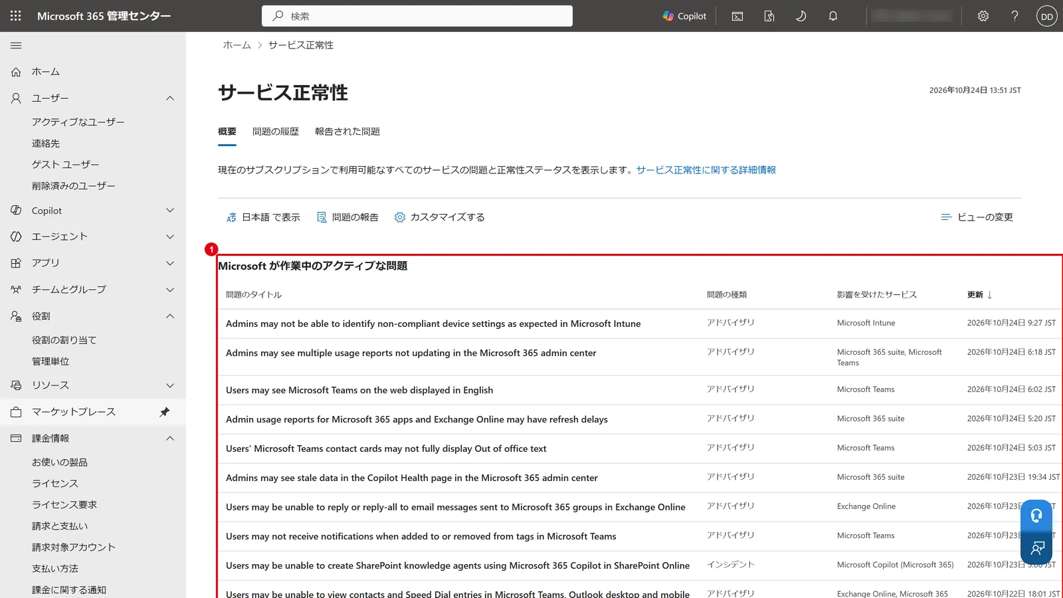
Task: Click 日本語 で表示 button
Action: click(263, 217)
